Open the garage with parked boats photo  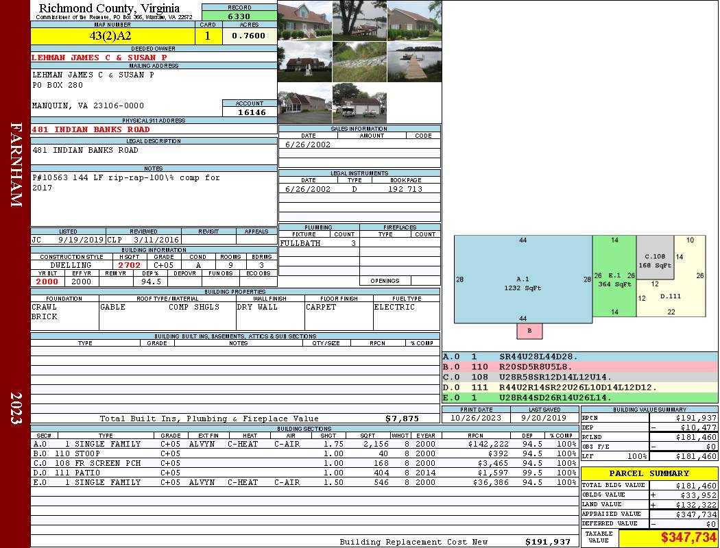click(x=359, y=103)
